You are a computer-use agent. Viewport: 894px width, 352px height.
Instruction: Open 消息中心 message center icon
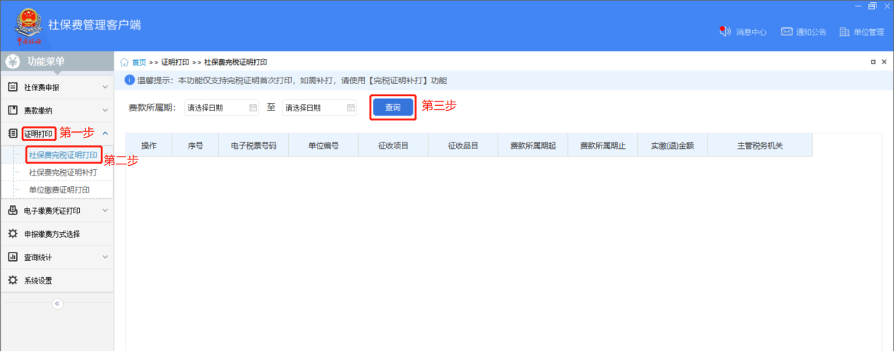724,32
